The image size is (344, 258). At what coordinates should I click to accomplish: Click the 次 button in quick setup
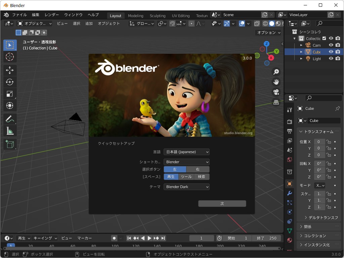[222, 203]
